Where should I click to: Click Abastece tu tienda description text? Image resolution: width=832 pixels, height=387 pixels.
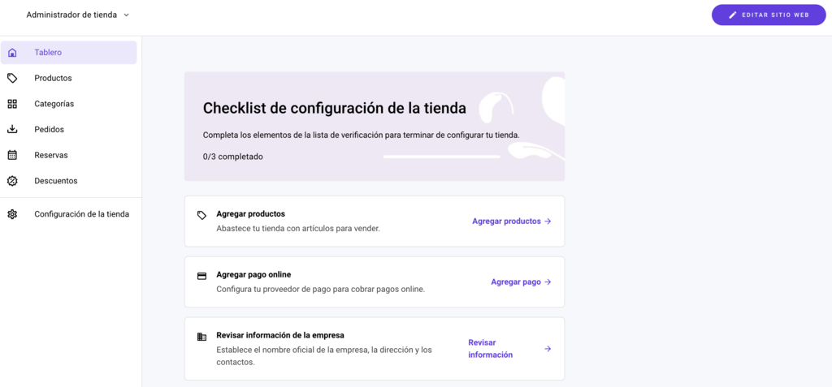coord(298,230)
